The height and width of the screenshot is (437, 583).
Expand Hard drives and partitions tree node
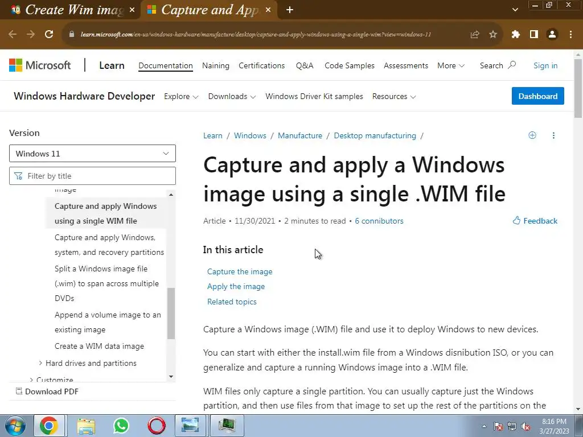(x=40, y=363)
